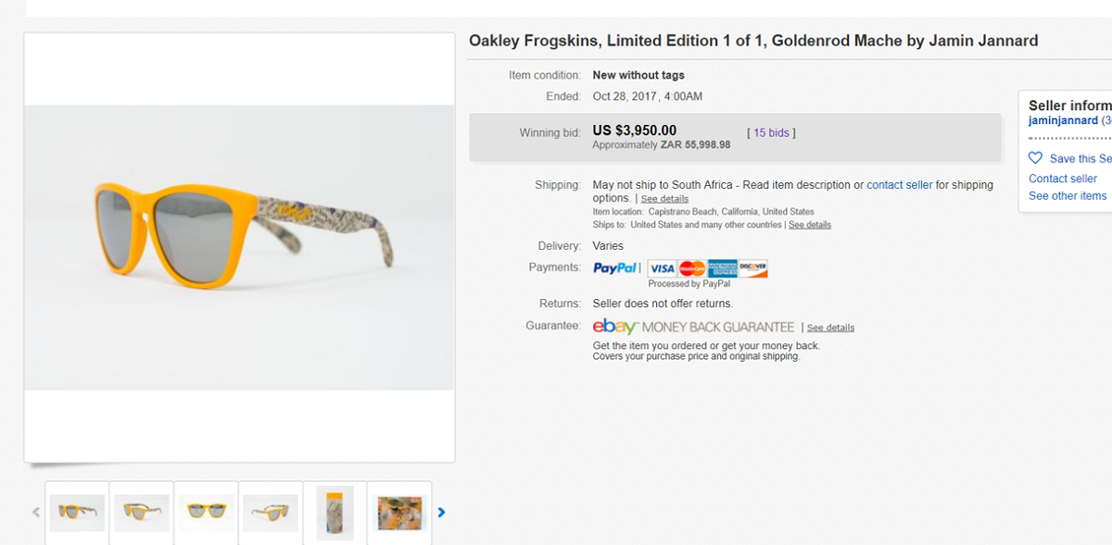Click the contact seller link in shipping section
The width and height of the screenshot is (1112, 545).
pyautogui.click(x=899, y=184)
